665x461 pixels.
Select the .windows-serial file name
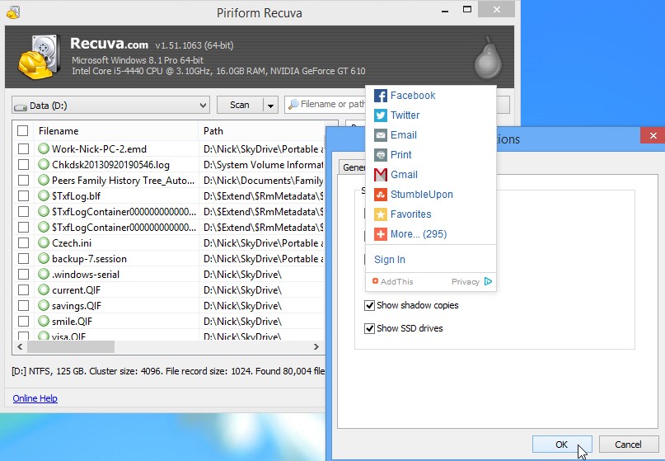click(x=86, y=275)
